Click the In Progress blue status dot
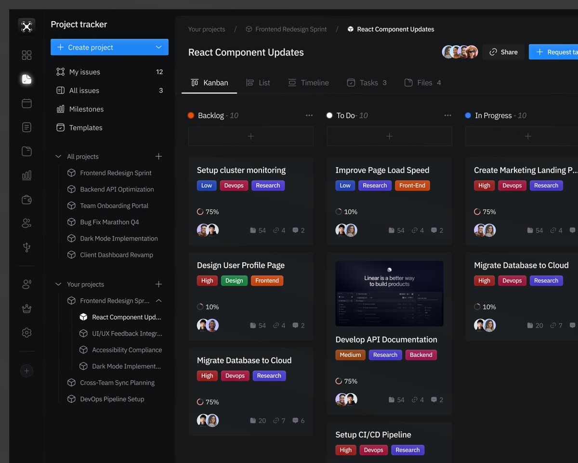The height and width of the screenshot is (463, 578). 468,115
